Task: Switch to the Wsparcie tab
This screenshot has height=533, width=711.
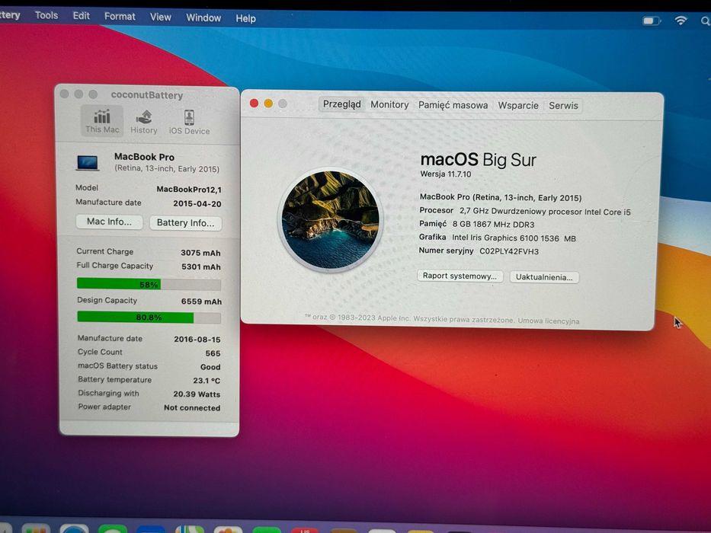Action: point(518,106)
